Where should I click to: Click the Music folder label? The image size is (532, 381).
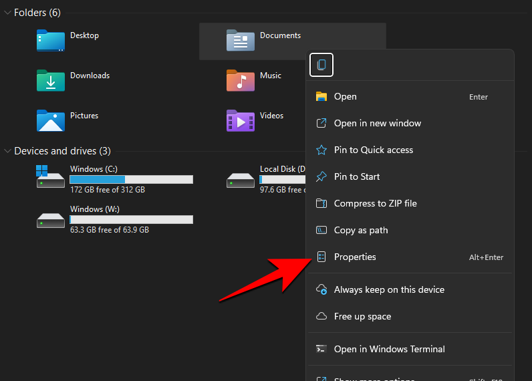(271, 76)
